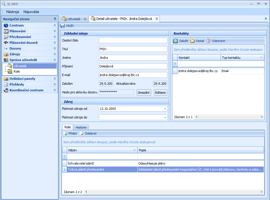
Task: Open the Nástroje menu
Action: pos(12,12)
